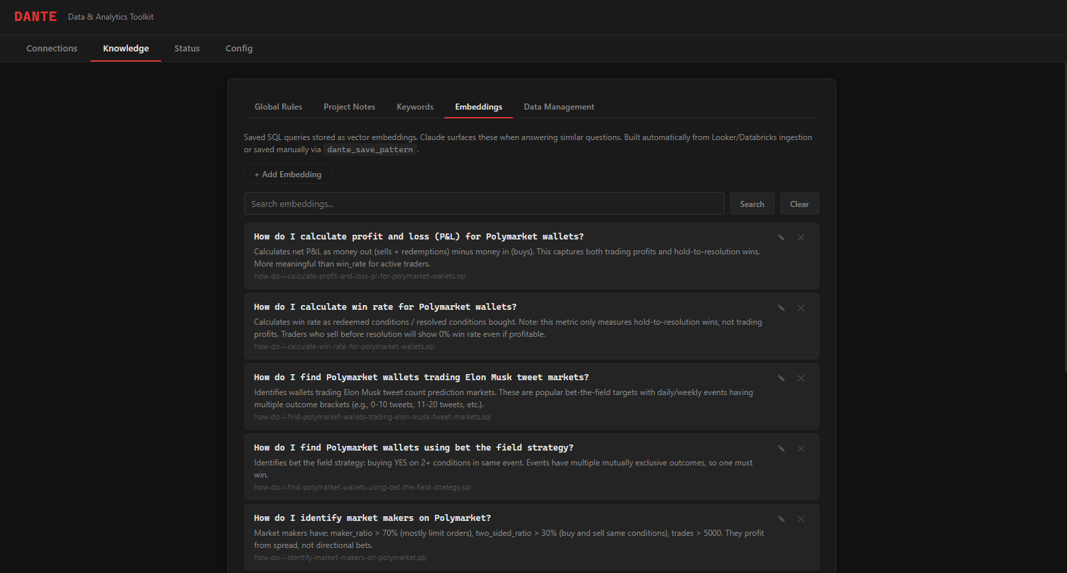Edit the win rate embedding
1067x573 pixels.
pos(781,308)
